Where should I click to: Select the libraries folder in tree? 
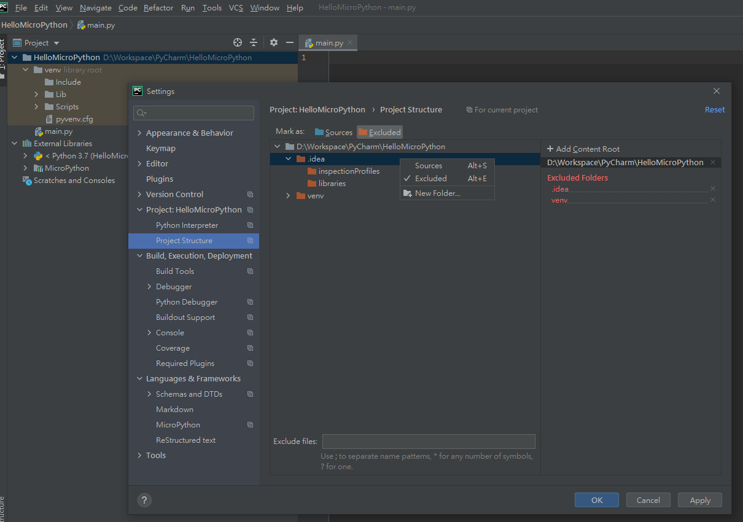point(332,184)
